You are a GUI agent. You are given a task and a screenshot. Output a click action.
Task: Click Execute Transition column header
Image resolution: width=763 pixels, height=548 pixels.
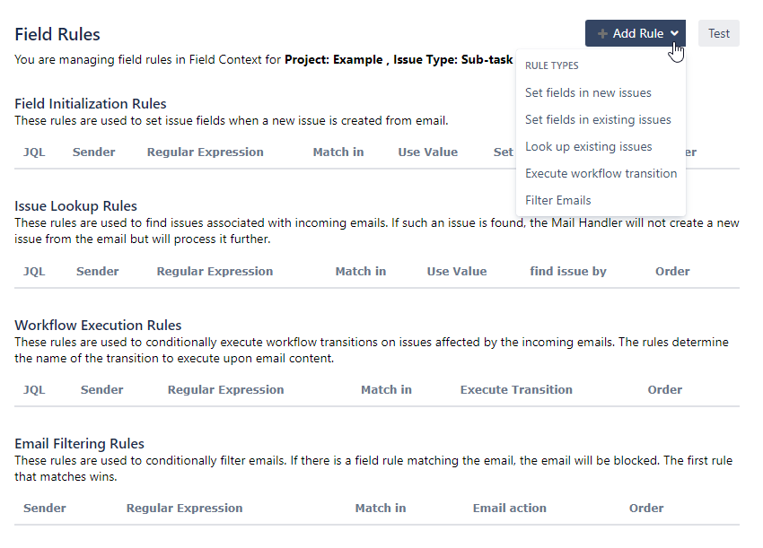tap(516, 389)
